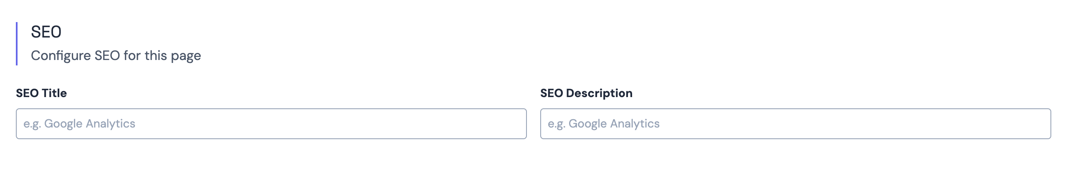
Task: Click the SEO Description label
Action: (x=586, y=93)
